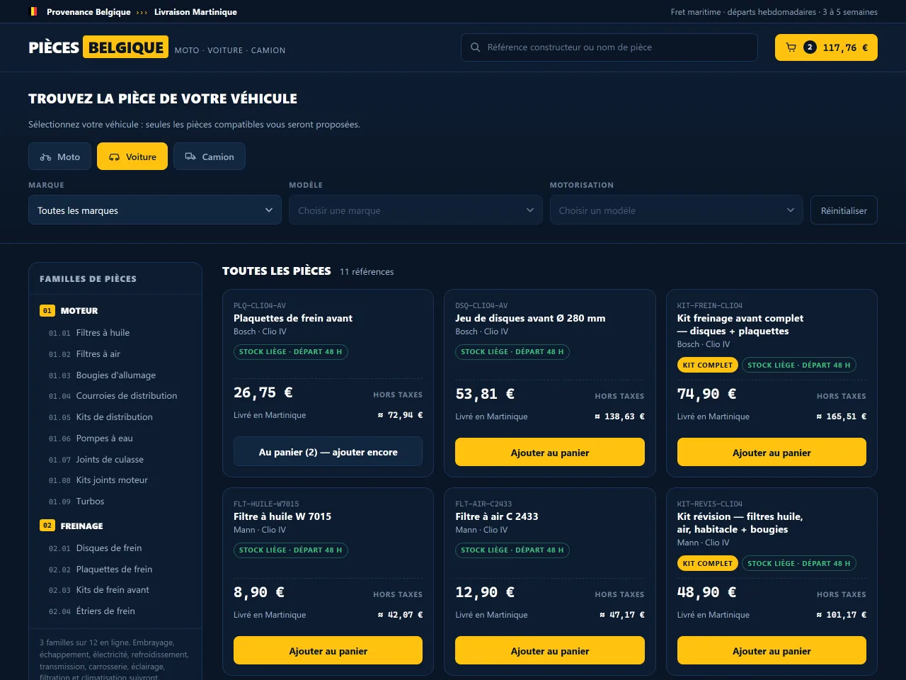This screenshot has width=906, height=680.
Task: Click the 12,90 € price
Action: (x=485, y=592)
